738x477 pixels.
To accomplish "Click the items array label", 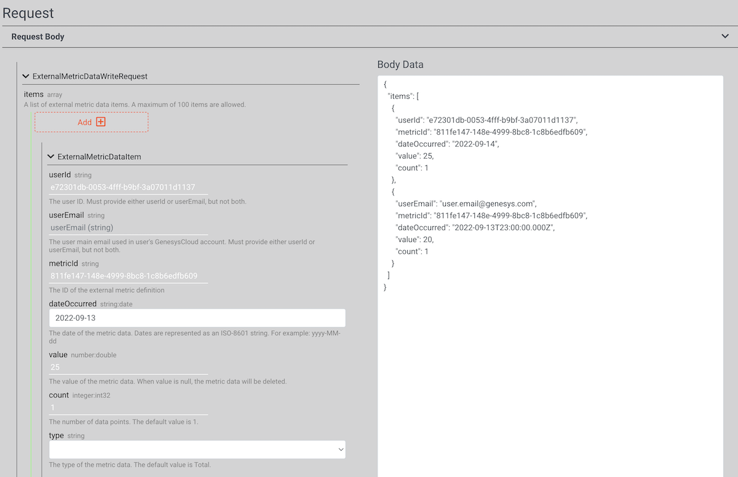I will [x=33, y=93].
